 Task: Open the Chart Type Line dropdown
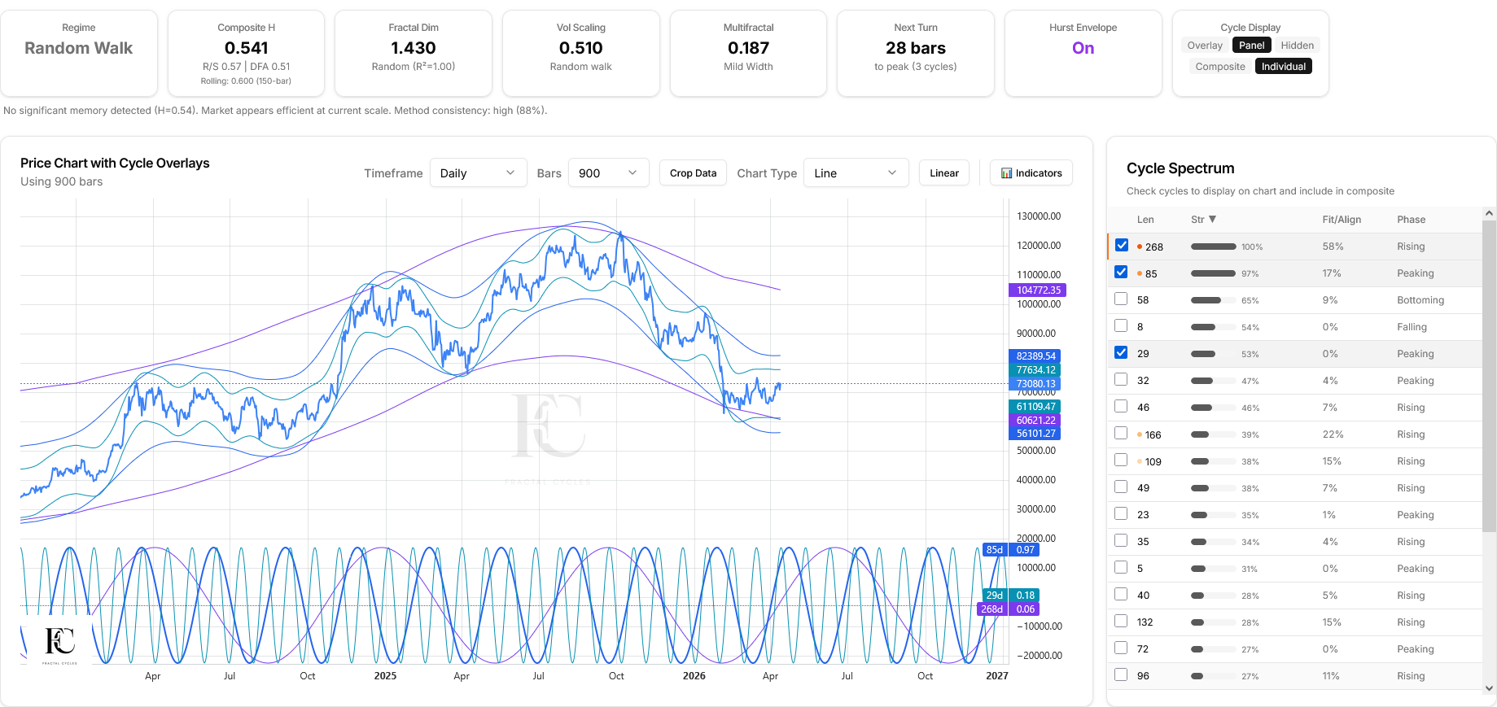(856, 173)
